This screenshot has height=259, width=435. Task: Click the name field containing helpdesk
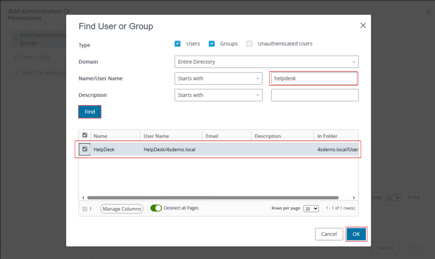(x=314, y=78)
